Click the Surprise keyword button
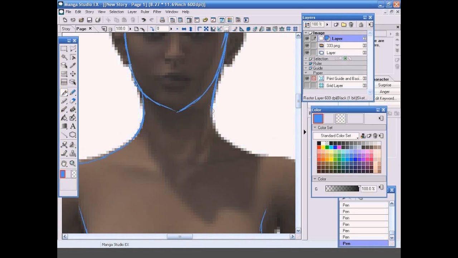Image resolution: width=458 pixels, height=258 pixels. click(x=385, y=85)
